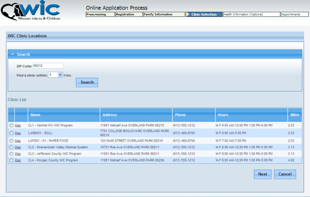The width and height of the screenshot is (310, 197).
Task: Open the Health Information (Optional) step
Action: pyautogui.click(x=251, y=15)
